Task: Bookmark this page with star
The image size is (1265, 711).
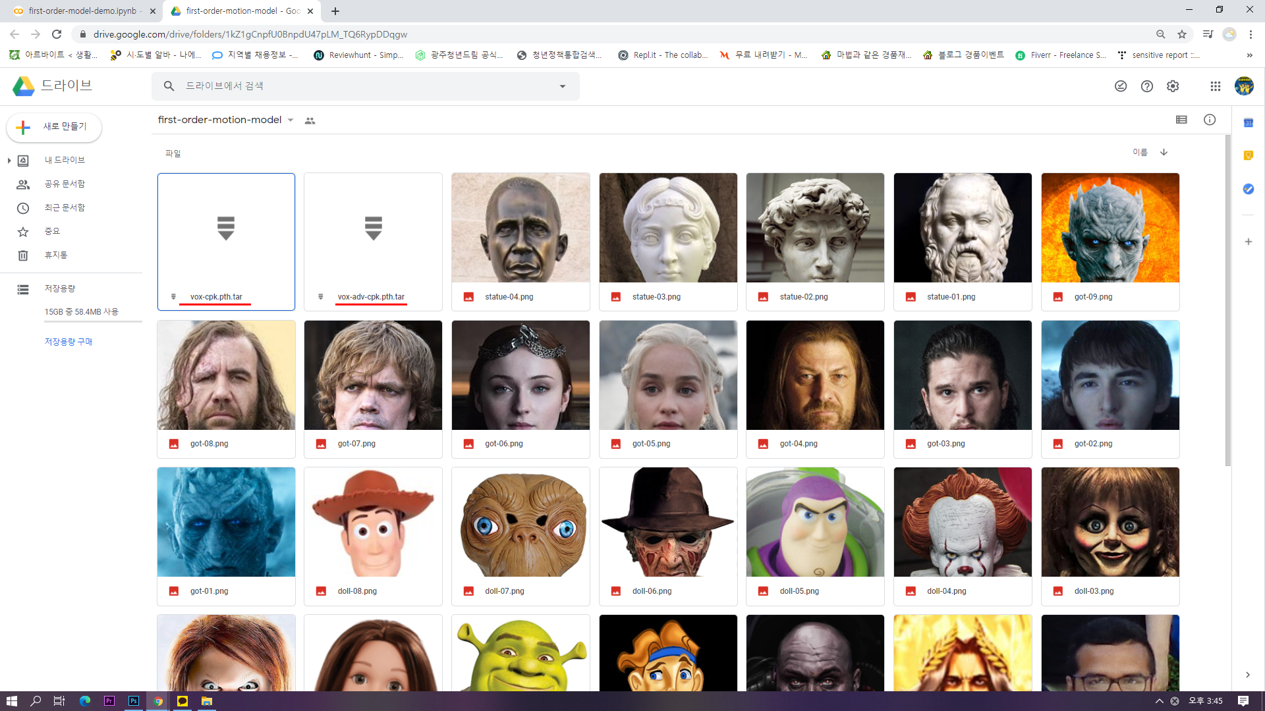Action: (1182, 34)
